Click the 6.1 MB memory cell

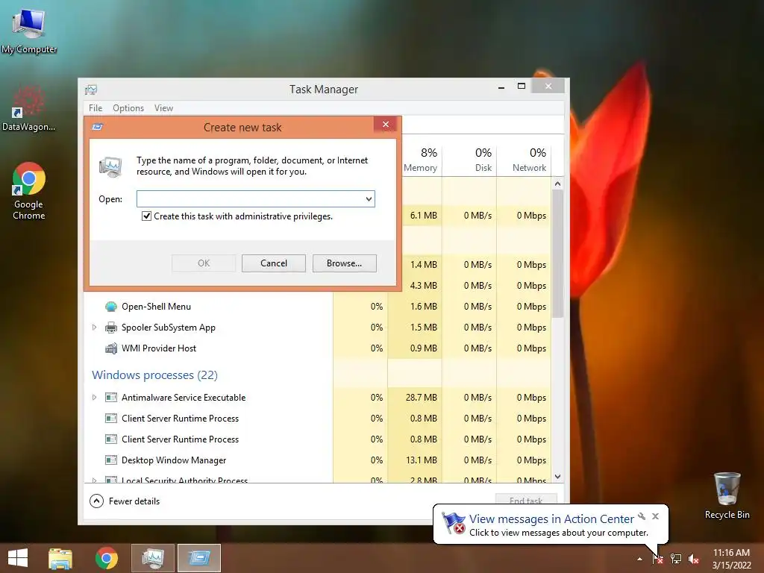point(424,216)
